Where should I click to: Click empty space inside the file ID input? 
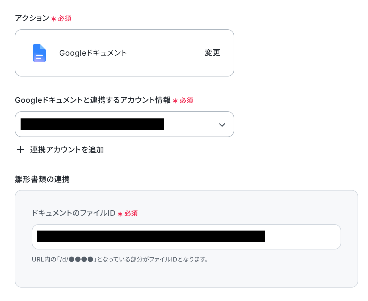(x=302, y=237)
